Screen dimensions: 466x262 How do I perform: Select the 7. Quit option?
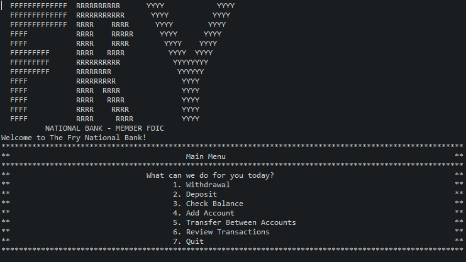189,241
